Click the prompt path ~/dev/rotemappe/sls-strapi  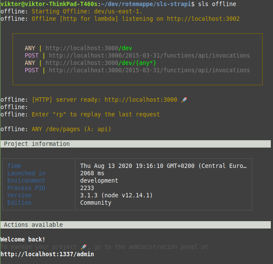tap(147, 4)
